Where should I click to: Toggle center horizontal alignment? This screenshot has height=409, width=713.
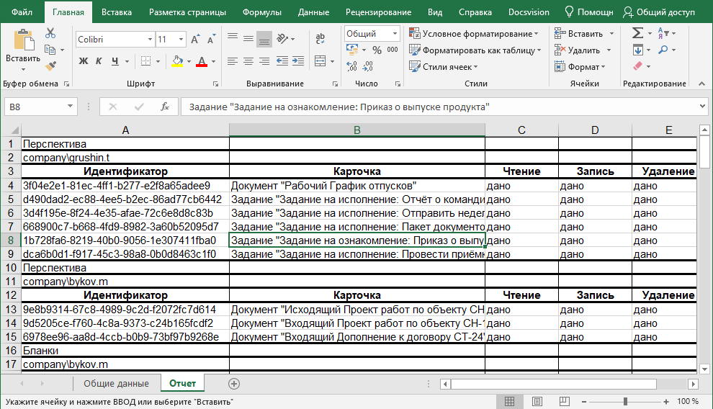247,61
